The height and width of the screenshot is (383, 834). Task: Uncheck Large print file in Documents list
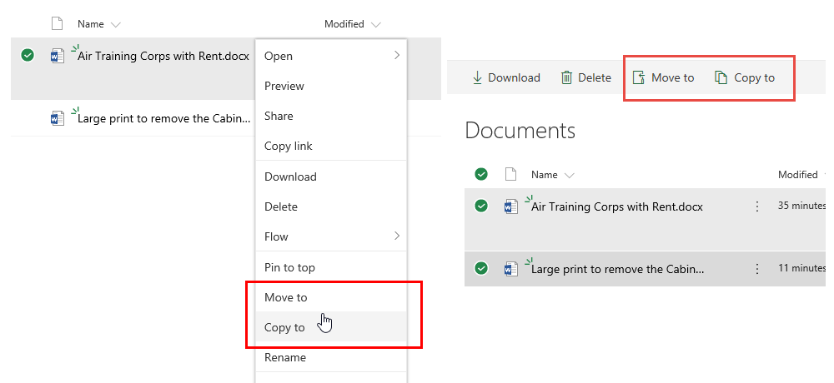coord(480,268)
